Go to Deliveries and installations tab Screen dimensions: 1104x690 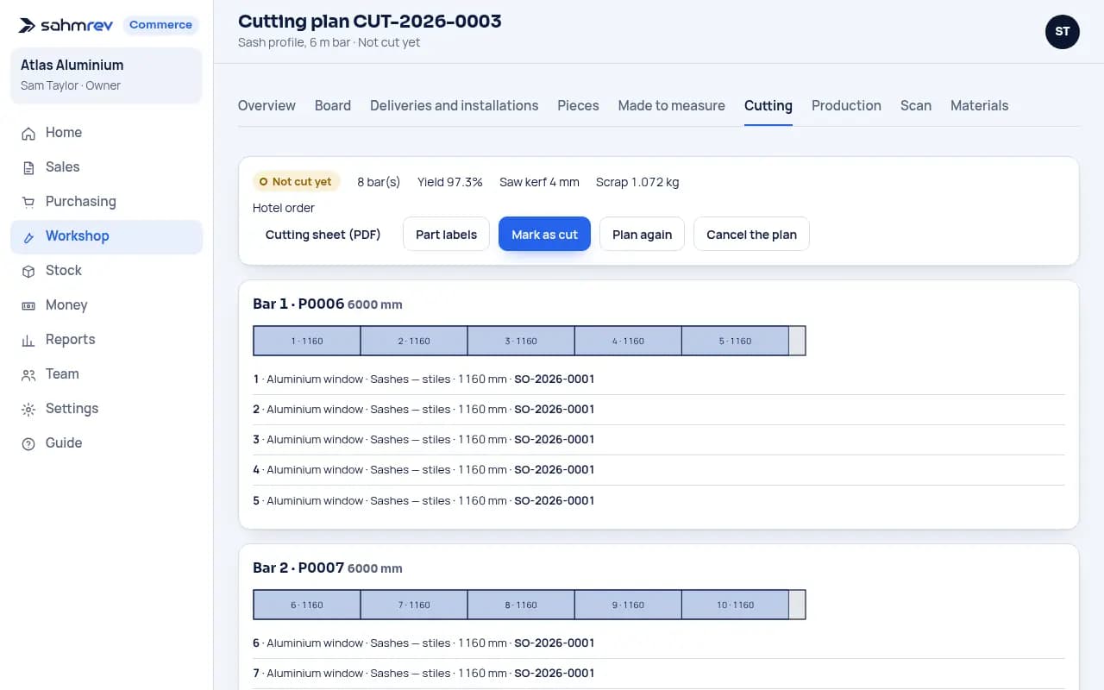click(x=455, y=105)
